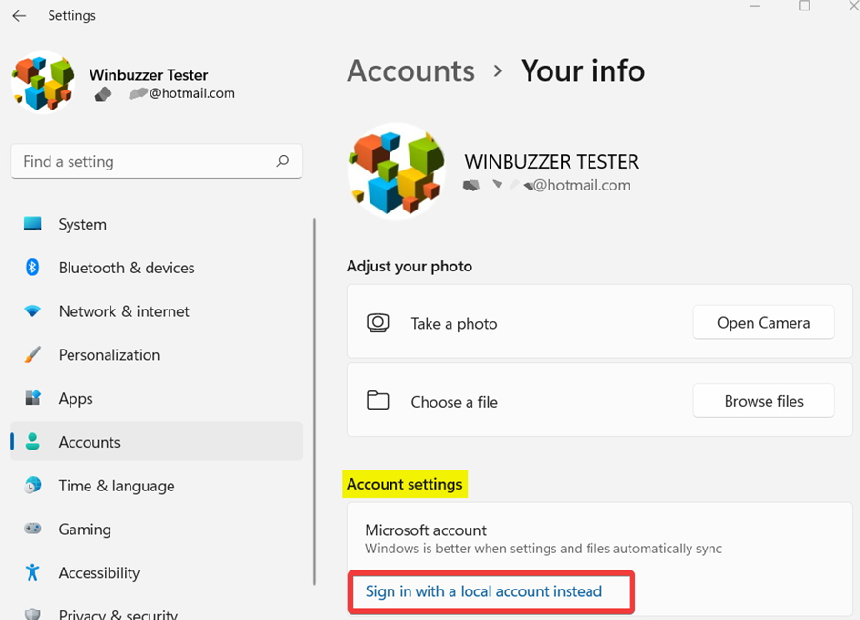The image size is (860, 620).
Task: Click the Privacy & security shield icon
Action: pyautogui.click(x=32, y=614)
